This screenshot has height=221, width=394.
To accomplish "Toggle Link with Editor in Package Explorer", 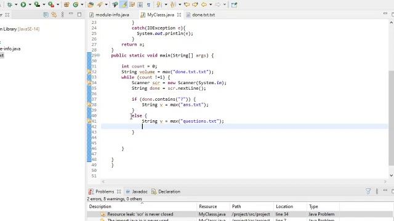I will tap(54, 15).
